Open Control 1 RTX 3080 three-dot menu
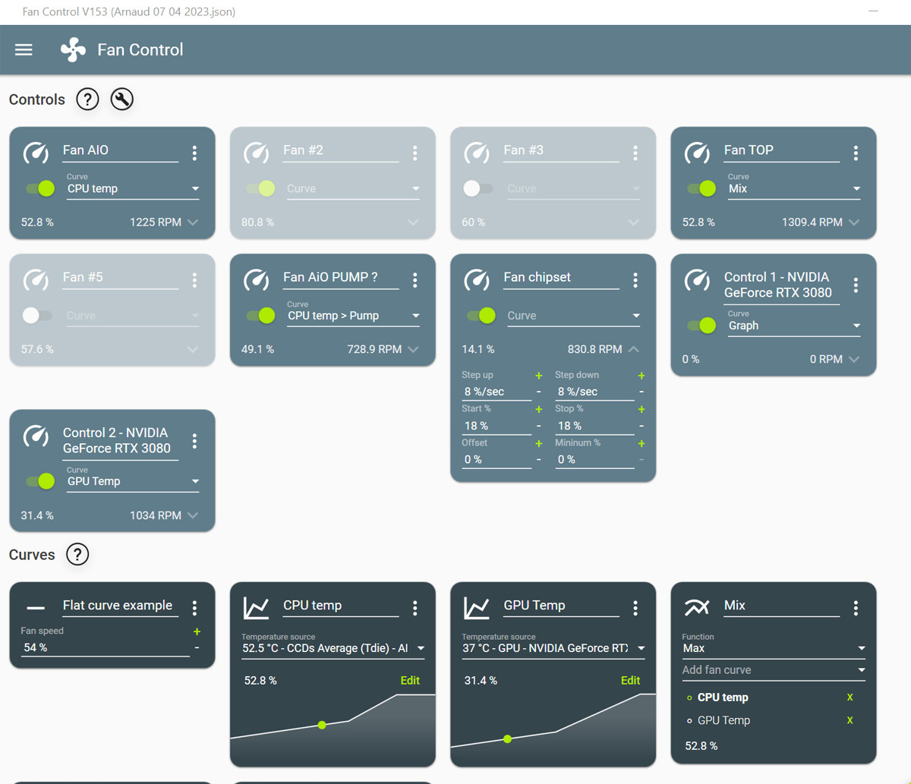 click(856, 285)
